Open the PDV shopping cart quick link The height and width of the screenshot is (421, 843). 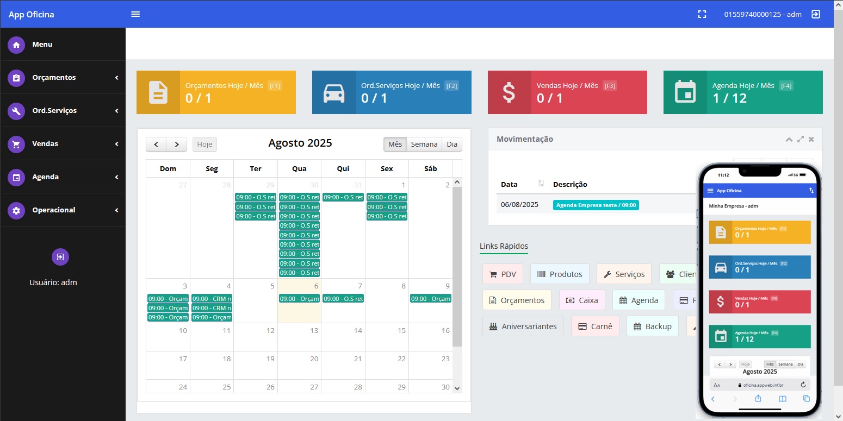click(502, 274)
